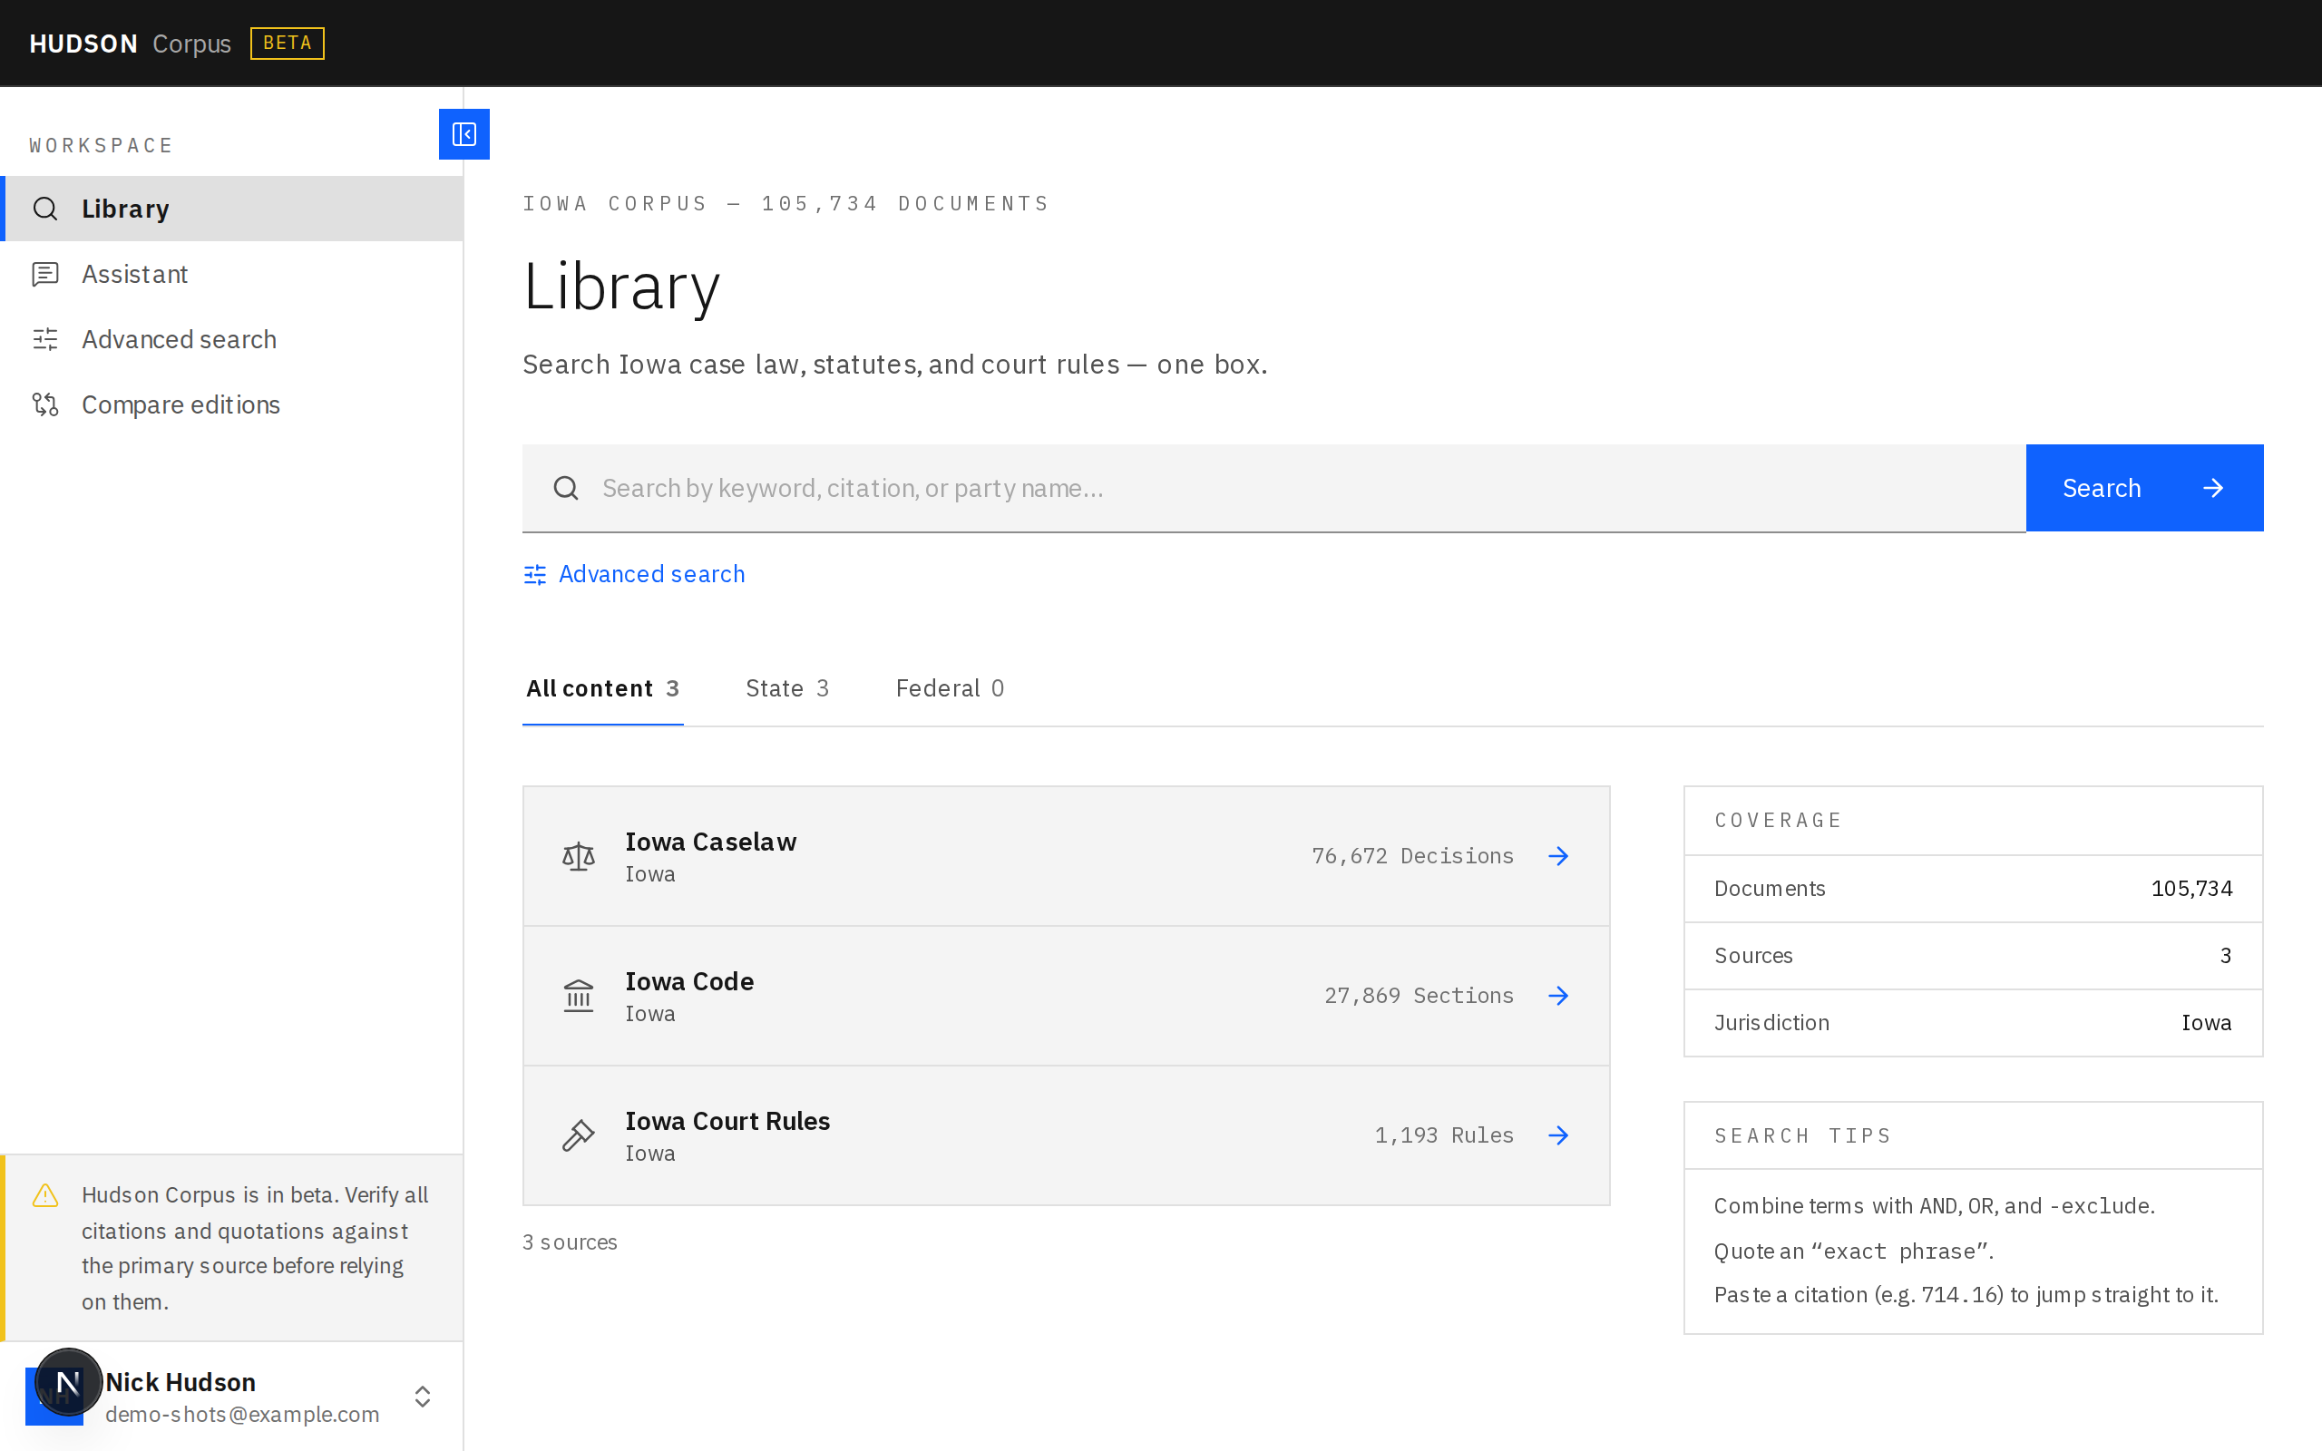Click the HUDSON Corpus logo
Image resolution: width=2322 pixels, height=1451 pixels.
coord(131,44)
